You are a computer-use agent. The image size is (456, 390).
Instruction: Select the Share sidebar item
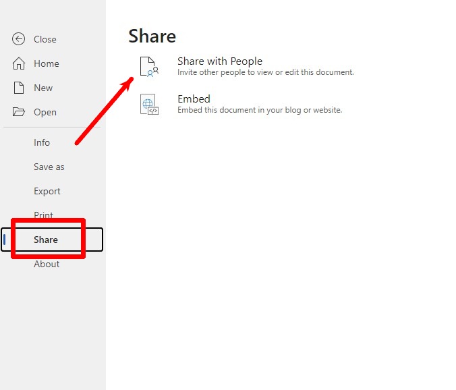(x=52, y=240)
